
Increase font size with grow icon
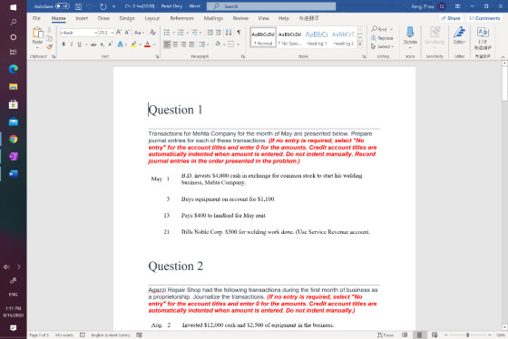tap(119, 33)
